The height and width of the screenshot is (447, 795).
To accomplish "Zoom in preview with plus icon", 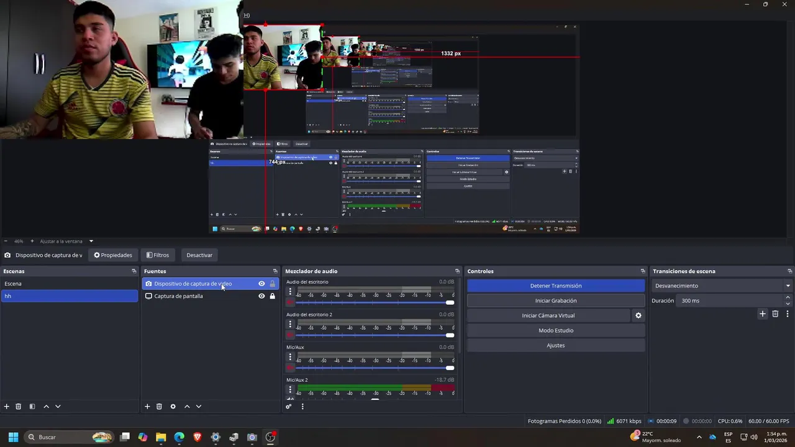I will tap(32, 241).
